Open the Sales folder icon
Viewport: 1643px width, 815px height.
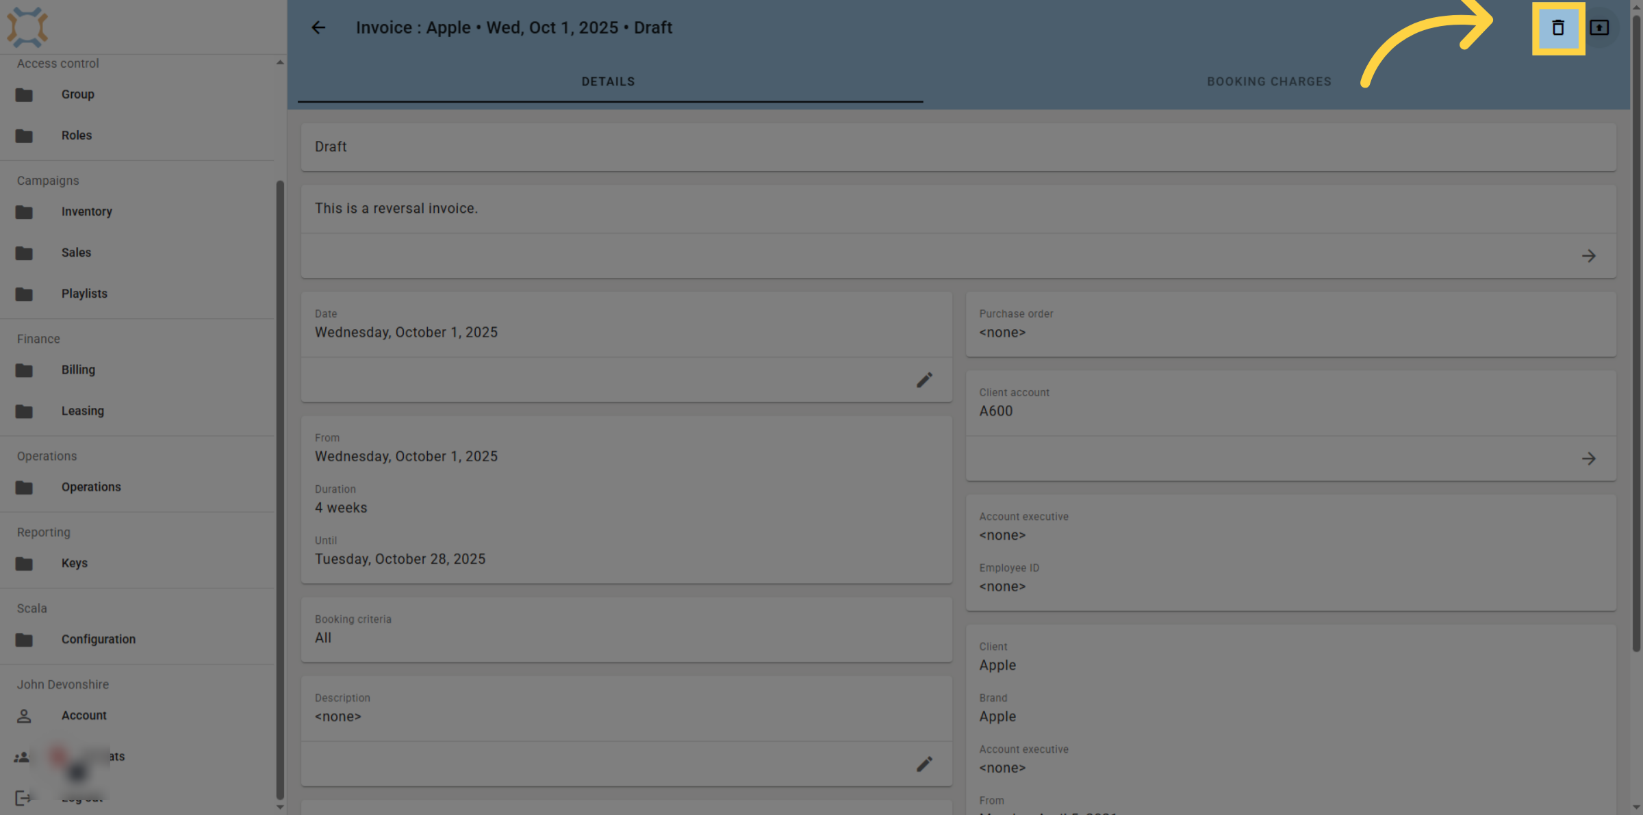point(24,253)
